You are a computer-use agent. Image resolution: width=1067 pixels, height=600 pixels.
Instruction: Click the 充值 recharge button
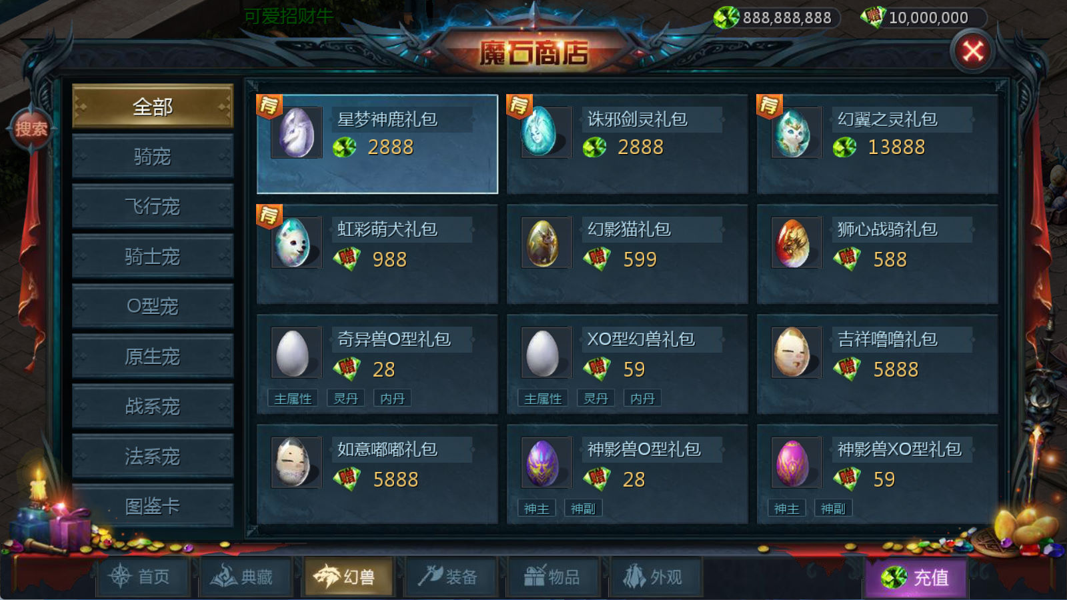pos(916,577)
